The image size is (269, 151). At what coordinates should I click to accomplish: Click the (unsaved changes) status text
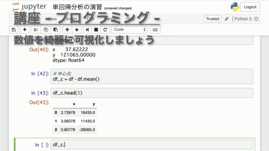coord(118,8)
